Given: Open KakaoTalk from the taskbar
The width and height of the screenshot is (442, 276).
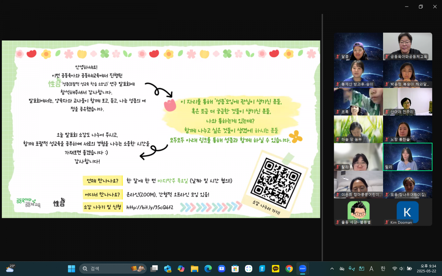Looking at the screenshot, I should (276, 269).
